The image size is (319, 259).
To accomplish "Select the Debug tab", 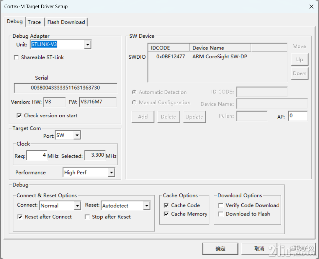I will click(x=15, y=21).
